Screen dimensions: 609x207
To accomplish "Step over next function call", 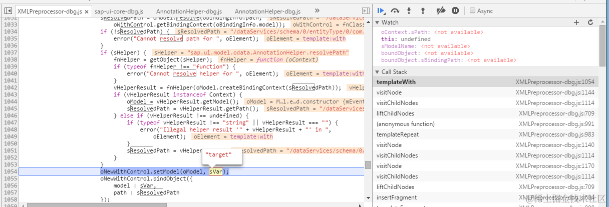I will (x=395, y=10).
